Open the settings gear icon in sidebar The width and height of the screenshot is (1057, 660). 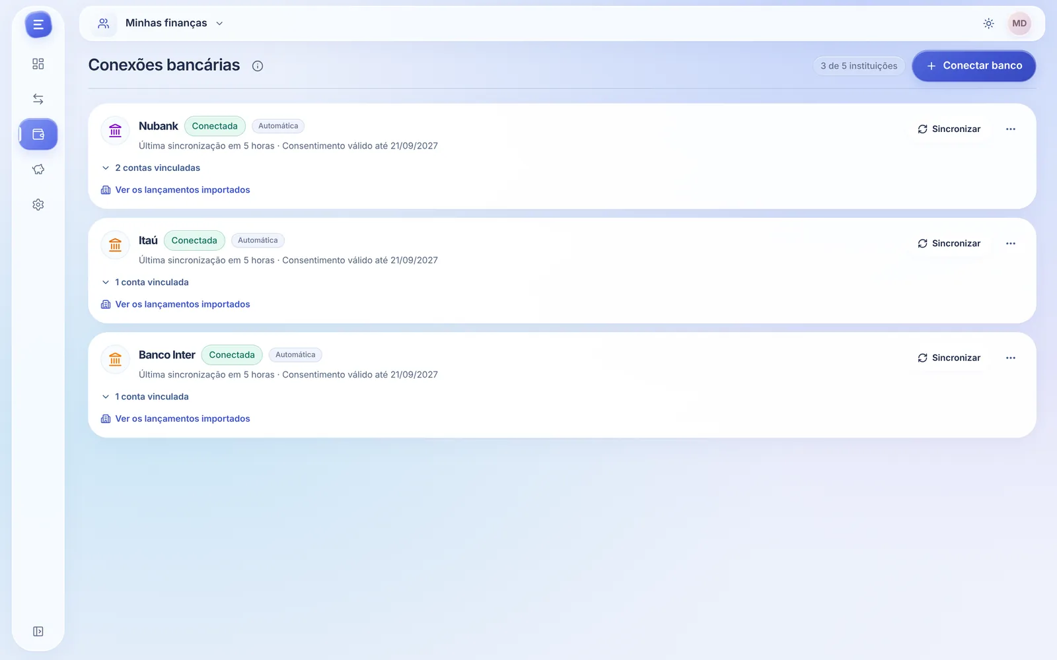(38, 205)
